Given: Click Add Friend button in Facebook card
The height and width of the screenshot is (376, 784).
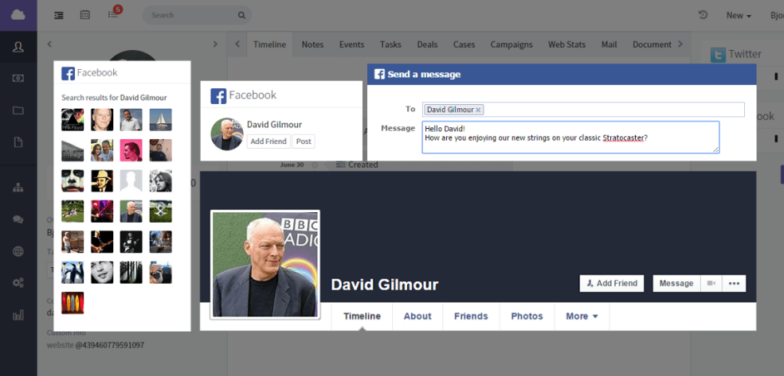Looking at the screenshot, I should click(268, 141).
